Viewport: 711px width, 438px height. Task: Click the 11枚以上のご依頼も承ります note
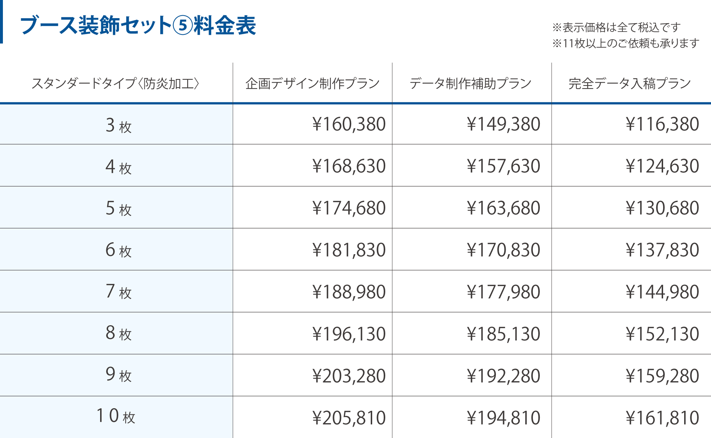click(626, 44)
